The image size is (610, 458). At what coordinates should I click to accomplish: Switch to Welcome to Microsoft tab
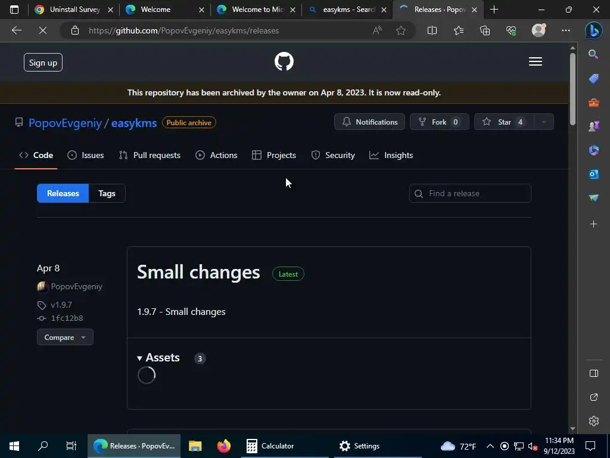[256, 10]
